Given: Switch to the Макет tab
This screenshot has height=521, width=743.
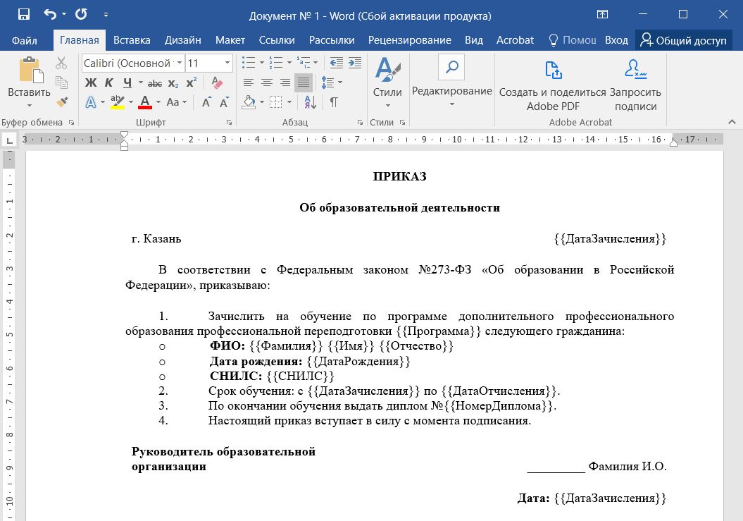Looking at the screenshot, I should click(x=230, y=40).
